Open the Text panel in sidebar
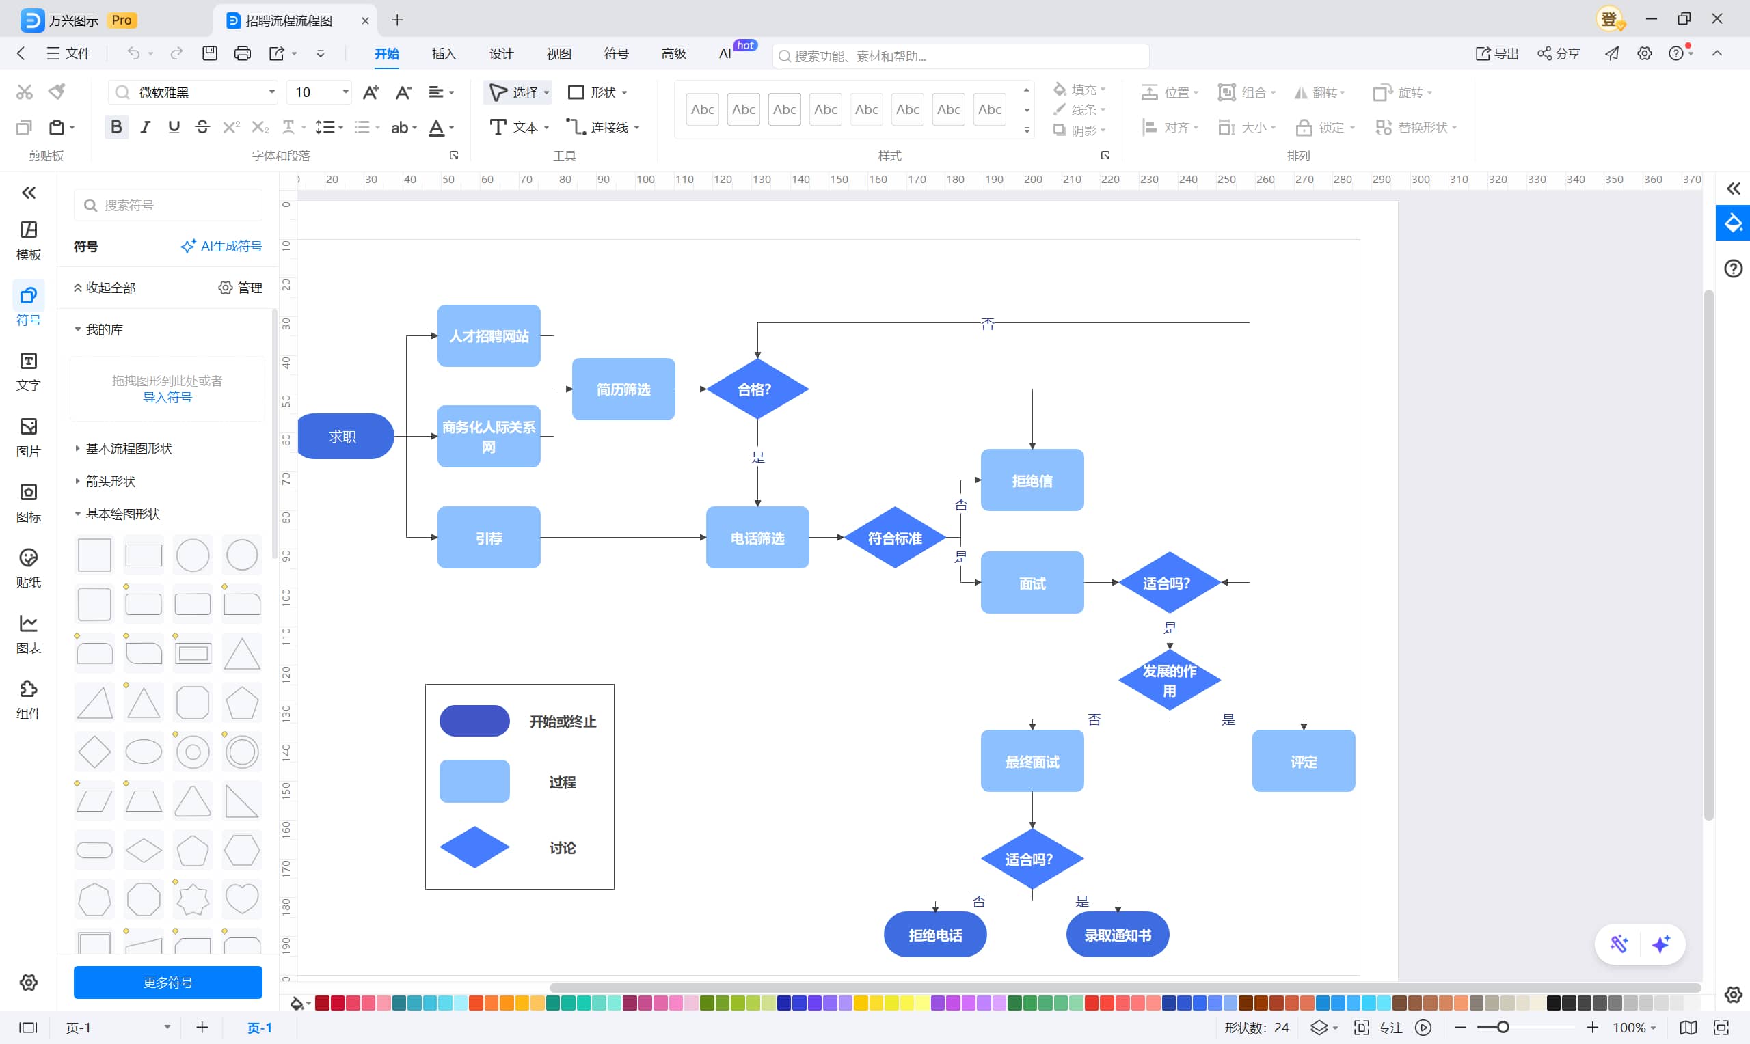This screenshot has width=1750, height=1044. coord(28,372)
